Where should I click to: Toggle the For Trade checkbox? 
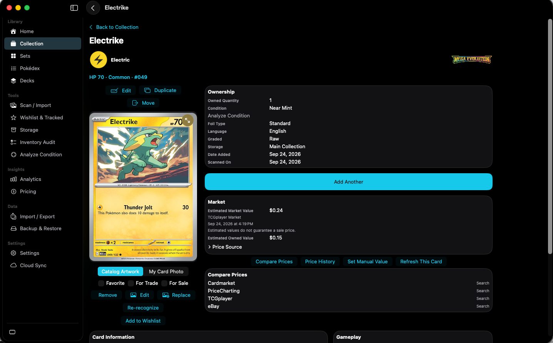(131, 283)
